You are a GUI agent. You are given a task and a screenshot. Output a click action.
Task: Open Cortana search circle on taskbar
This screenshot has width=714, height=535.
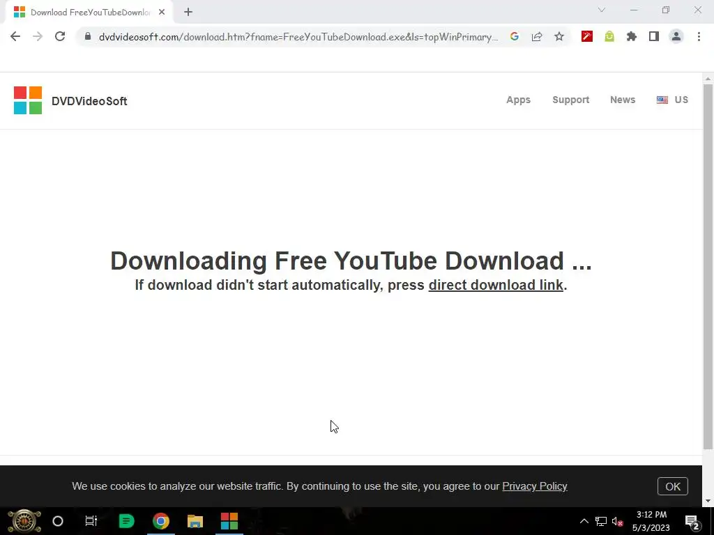(x=58, y=521)
